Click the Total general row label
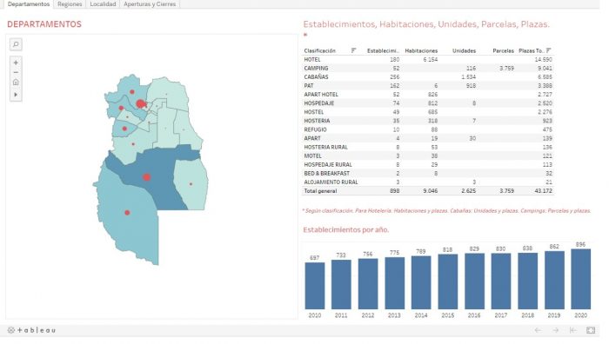Viewport: 609px width, 344px height. tap(320, 191)
